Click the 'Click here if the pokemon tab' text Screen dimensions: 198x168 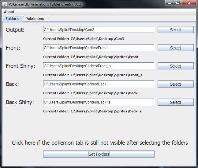coord(100,143)
